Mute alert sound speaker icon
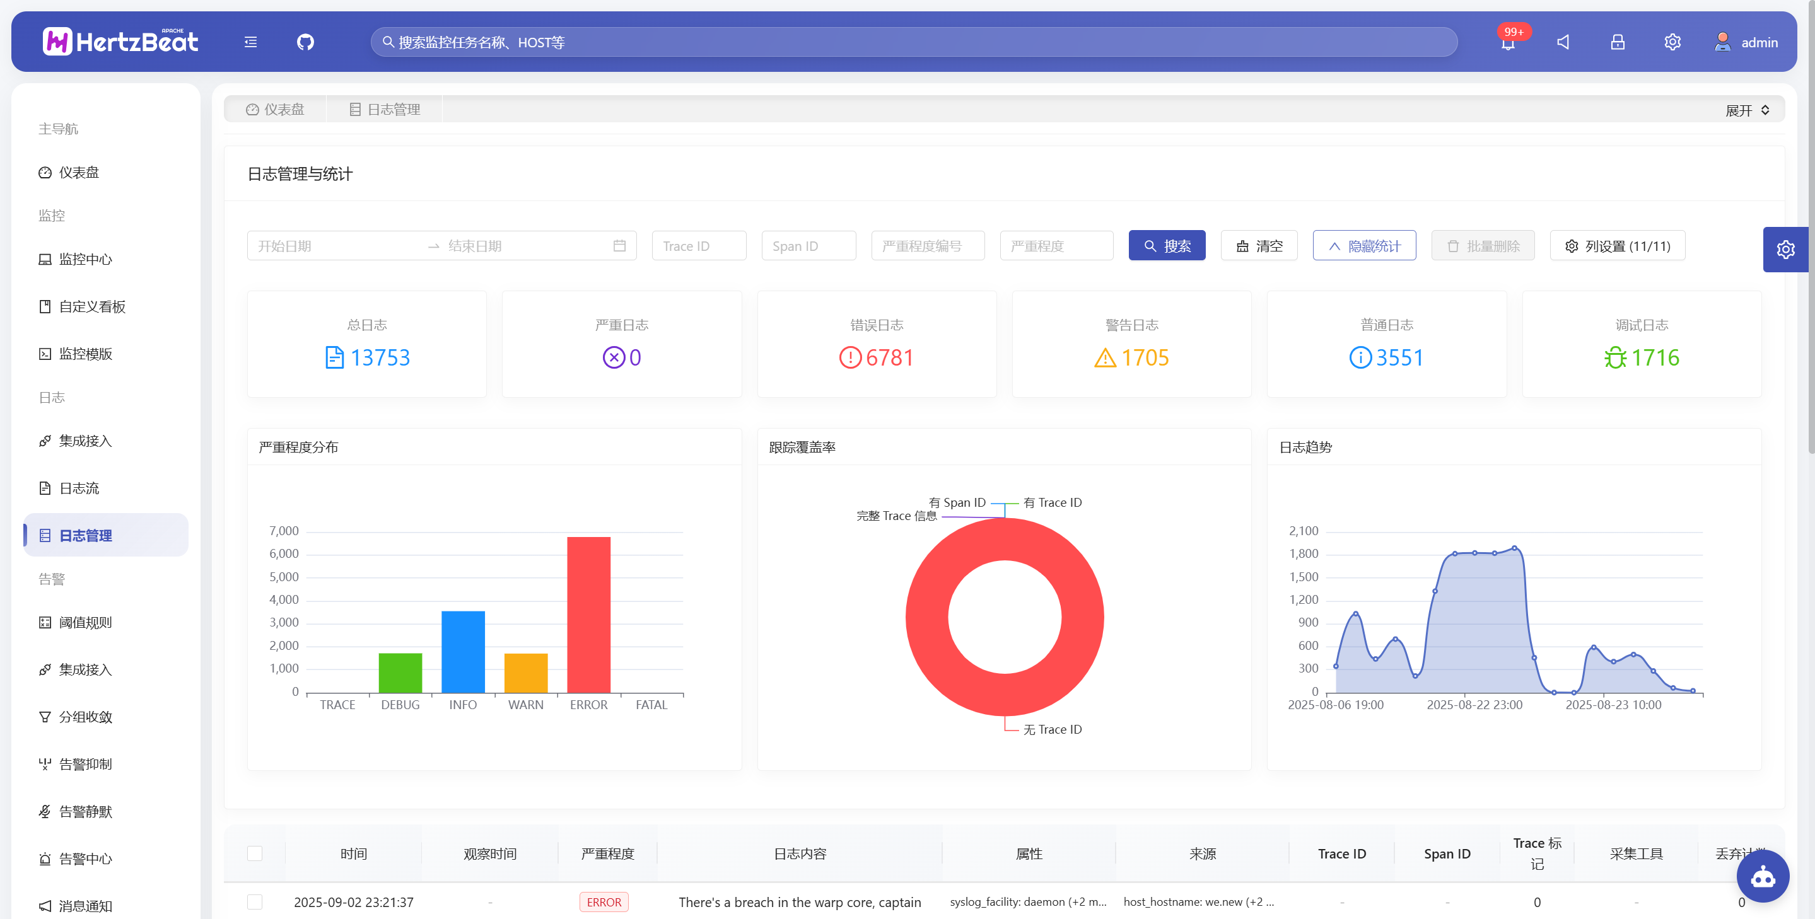Viewport: 1815px width, 919px height. click(x=1563, y=42)
